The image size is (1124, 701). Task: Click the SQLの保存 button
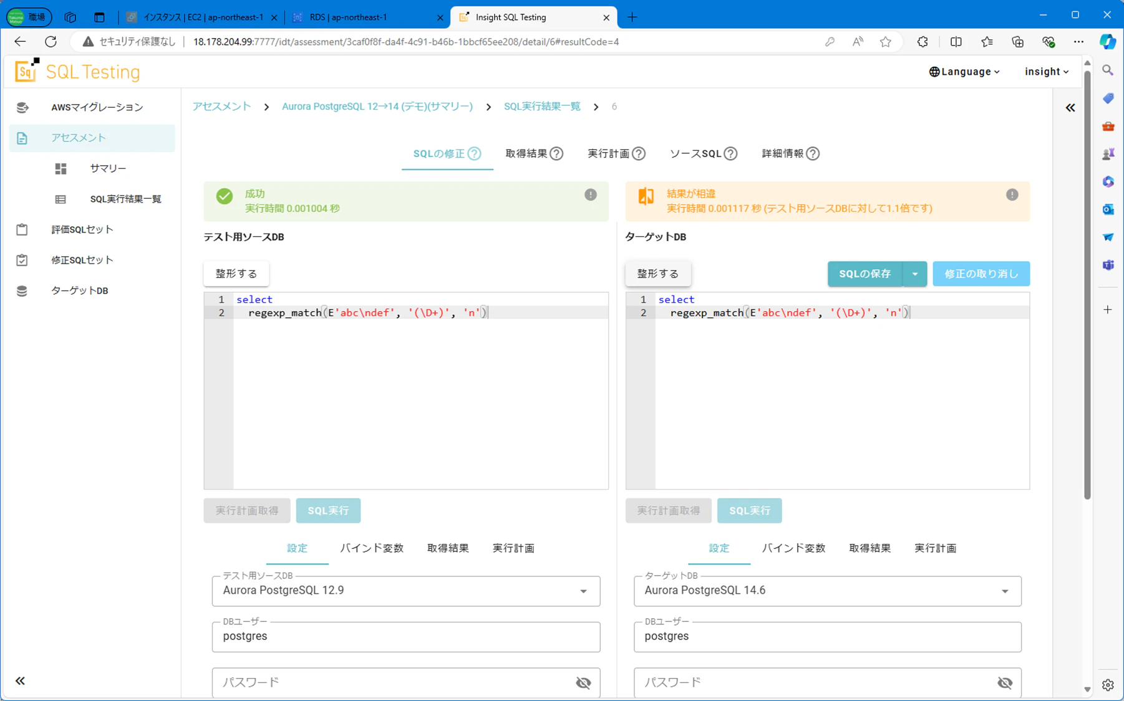click(865, 274)
